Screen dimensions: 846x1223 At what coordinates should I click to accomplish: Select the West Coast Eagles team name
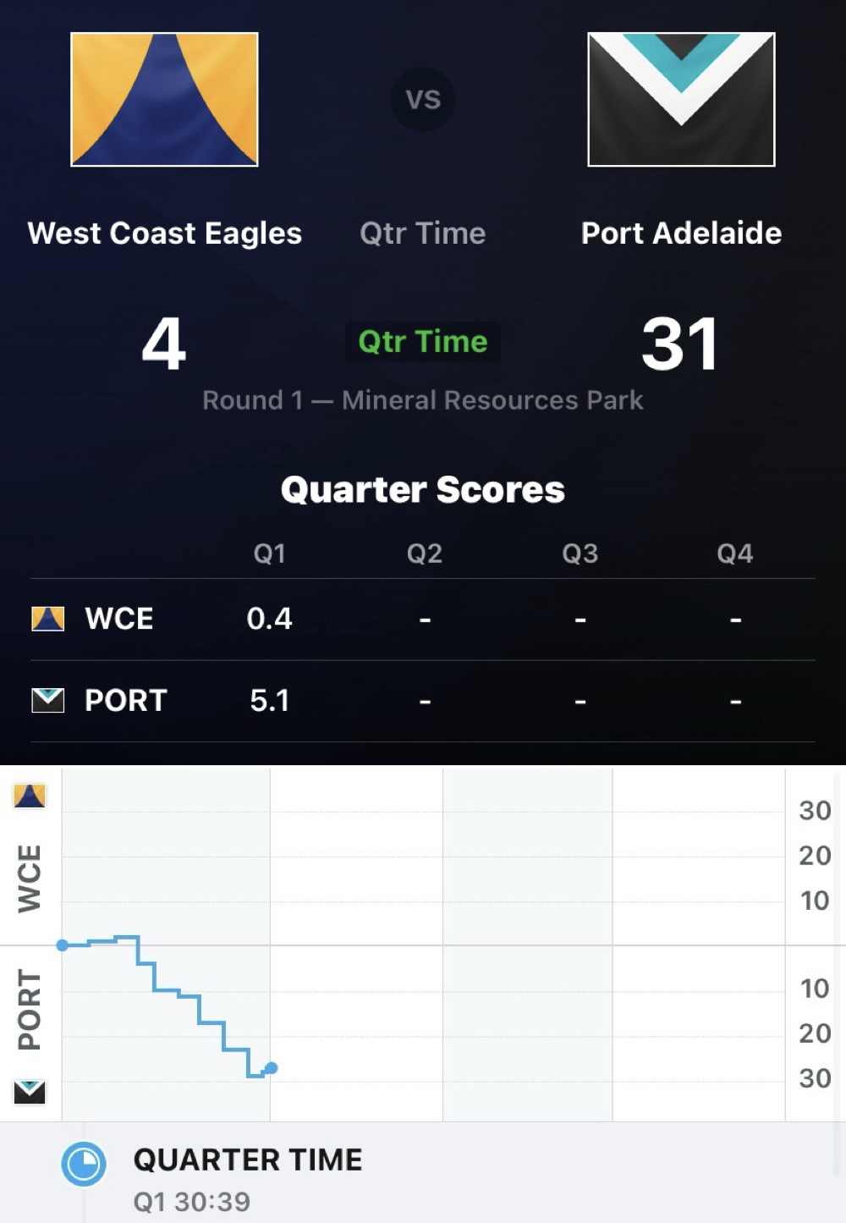164,233
